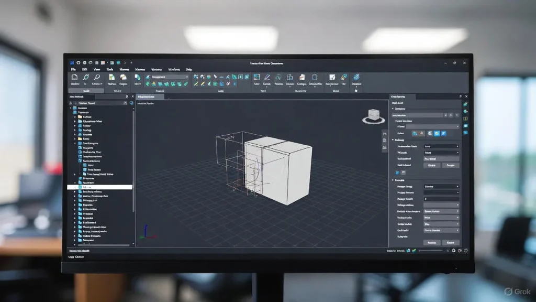Click the undo arrow in the title bar
The image size is (536, 302).
(125, 63)
